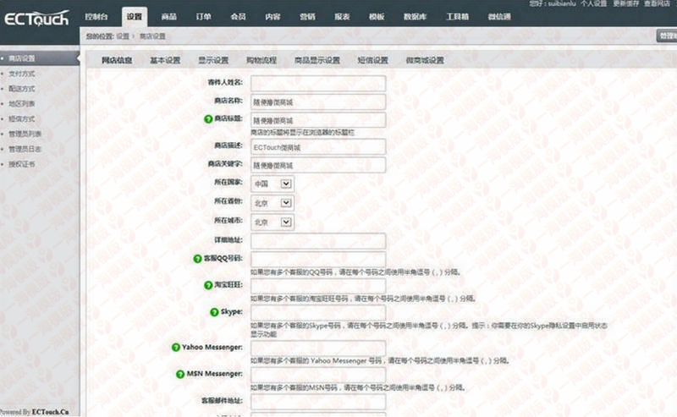Screen dimensions: 677x417
Task: Open the 报表 top menu
Action: 342,16
